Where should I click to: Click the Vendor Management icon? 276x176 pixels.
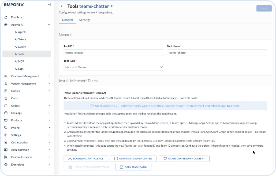(x=6, y=84)
